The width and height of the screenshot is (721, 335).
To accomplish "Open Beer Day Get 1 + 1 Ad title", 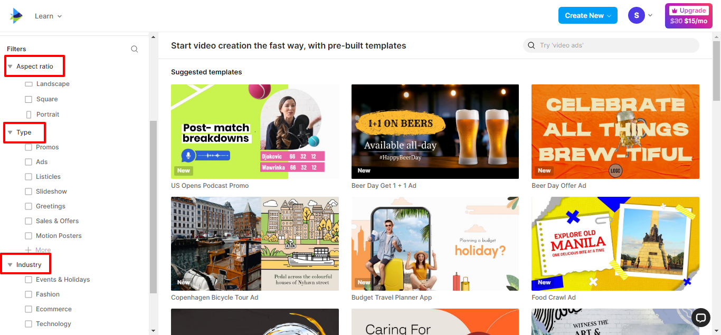I will point(384,186).
